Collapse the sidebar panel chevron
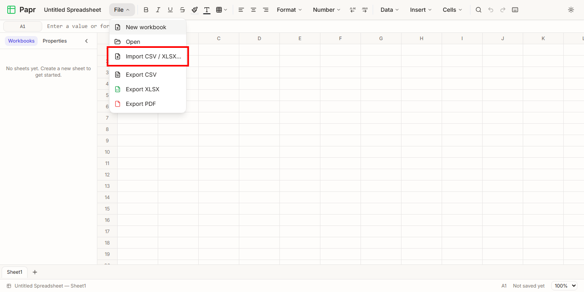The height and width of the screenshot is (292, 584). point(86,41)
